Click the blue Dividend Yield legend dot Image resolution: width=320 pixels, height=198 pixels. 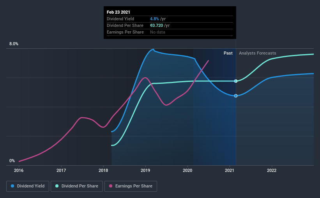(x=12, y=186)
